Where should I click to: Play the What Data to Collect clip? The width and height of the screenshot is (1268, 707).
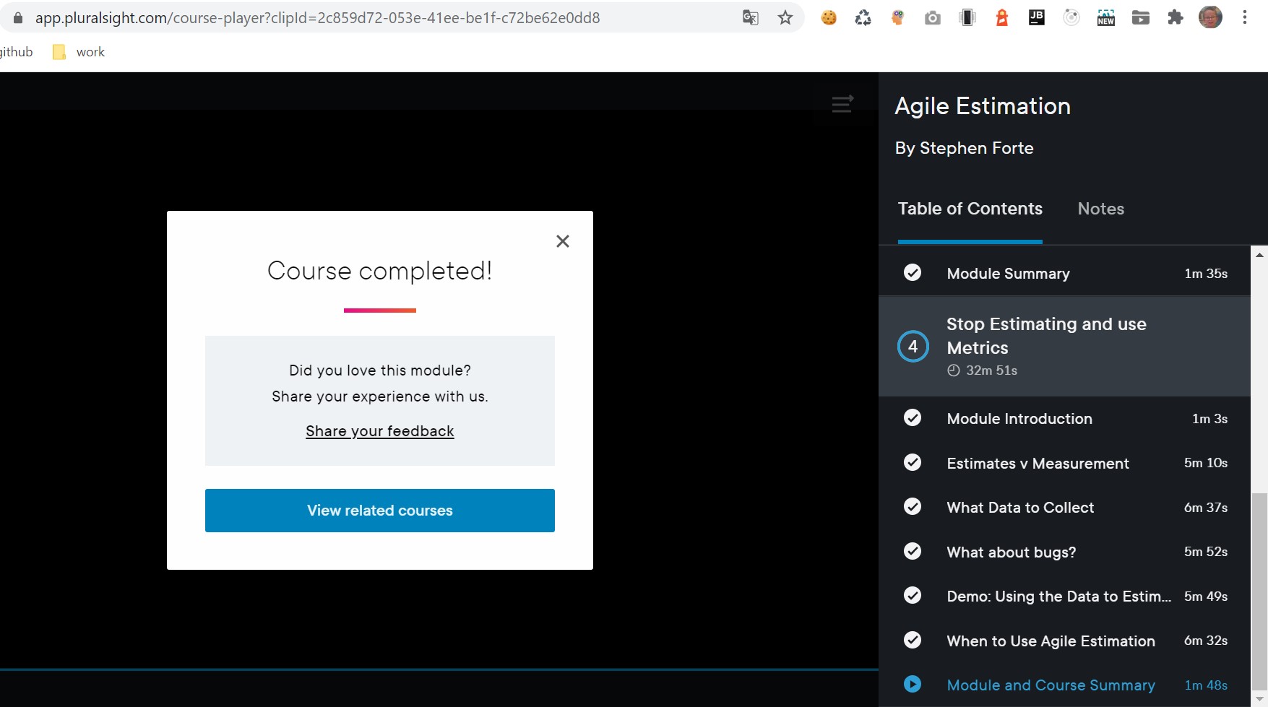click(1065, 508)
